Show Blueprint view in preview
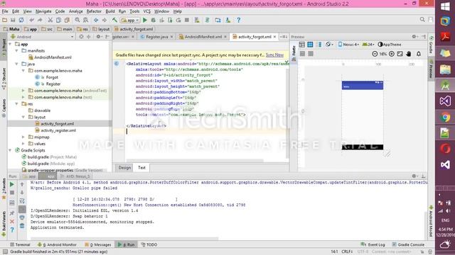This screenshot has width=455, height=255. click(x=310, y=44)
